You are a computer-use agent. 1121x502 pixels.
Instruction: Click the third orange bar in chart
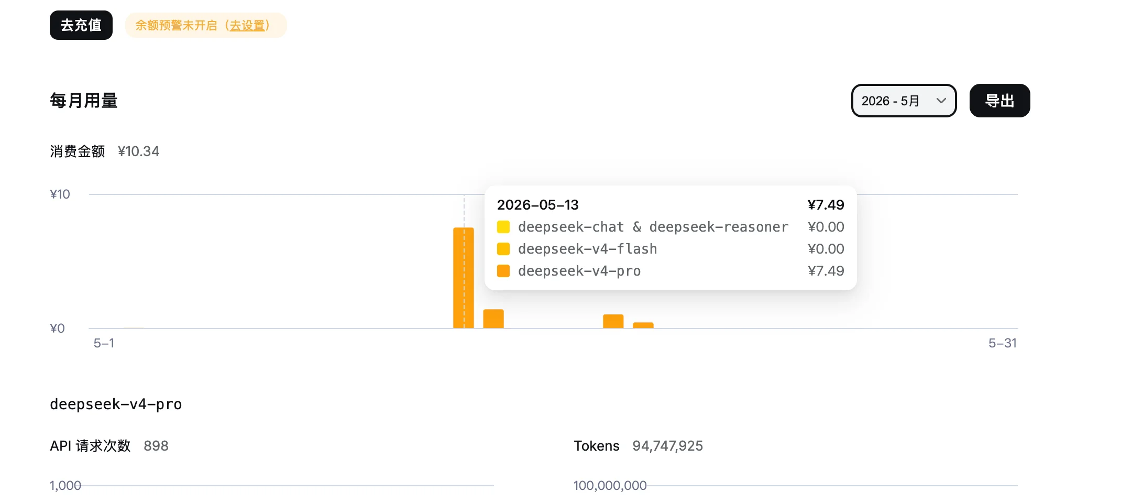pyautogui.click(x=613, y=321)
